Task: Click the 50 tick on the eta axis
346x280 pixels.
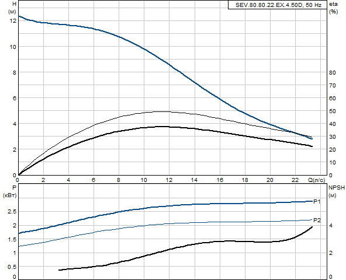Action: click(333, 111)
